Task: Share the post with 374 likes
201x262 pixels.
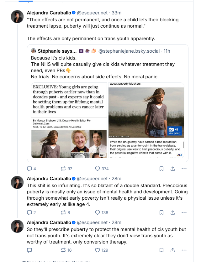Action: pyautogui.click(x=173, y=169)
